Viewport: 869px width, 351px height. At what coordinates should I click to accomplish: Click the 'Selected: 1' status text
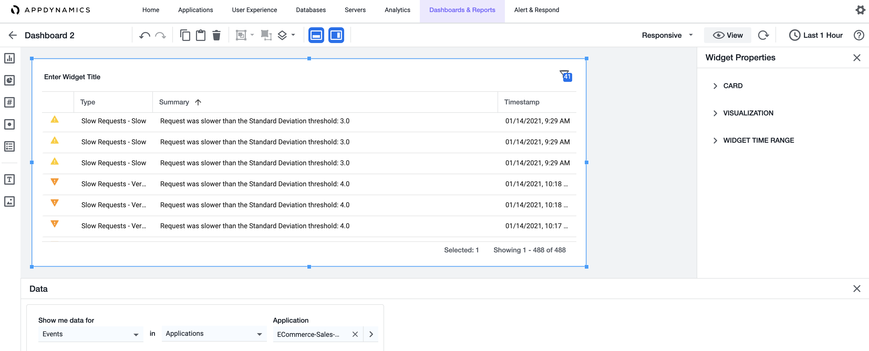461,250
